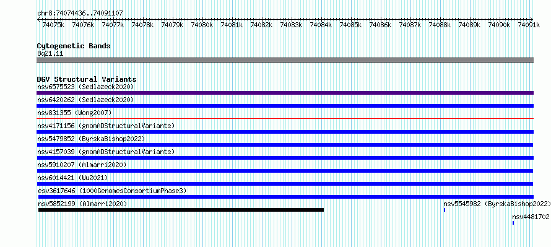Screen dimensions: 551x247
Task: Click the 74090k ruler position
Action: [499, 25]
